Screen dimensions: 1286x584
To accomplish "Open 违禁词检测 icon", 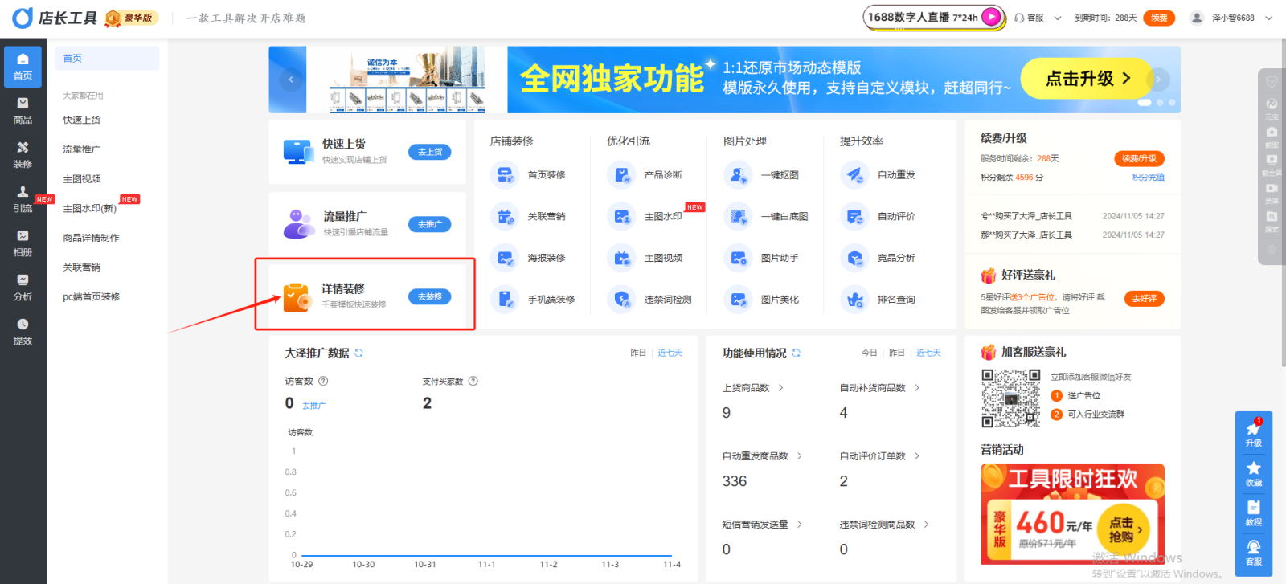I will [621, 300].
